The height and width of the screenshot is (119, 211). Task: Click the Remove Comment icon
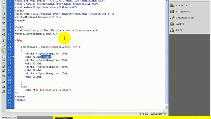(4, 62)
